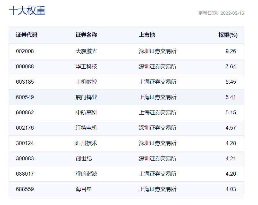Click the 十大权重 heading

point(27,11)
